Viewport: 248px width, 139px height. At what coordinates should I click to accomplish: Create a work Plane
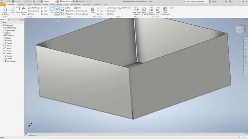pos(93,10)
